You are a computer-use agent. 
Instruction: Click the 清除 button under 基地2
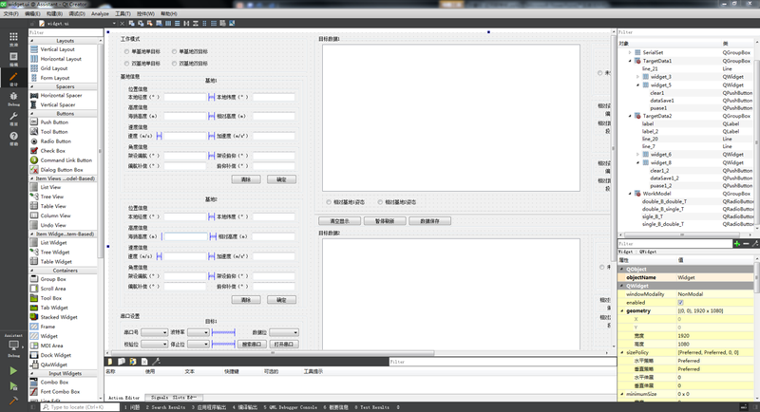246,300
